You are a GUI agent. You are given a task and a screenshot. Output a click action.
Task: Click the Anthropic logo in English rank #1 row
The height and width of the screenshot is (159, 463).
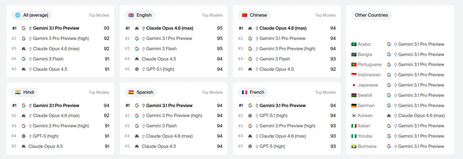pos(137,28)
